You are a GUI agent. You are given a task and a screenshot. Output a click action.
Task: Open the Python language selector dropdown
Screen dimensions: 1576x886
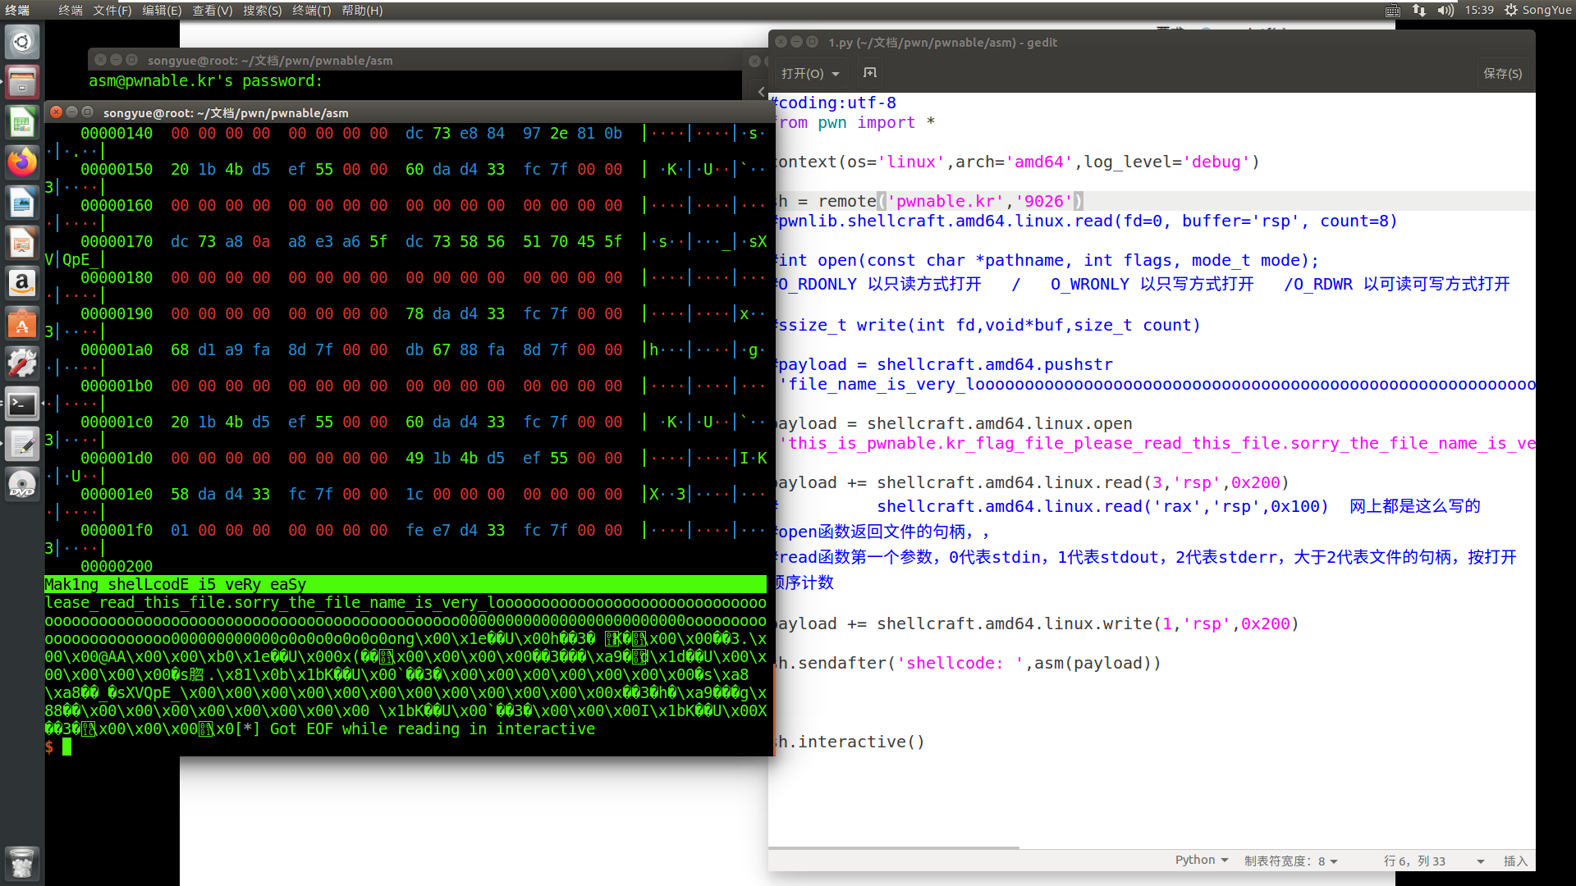1201,860
